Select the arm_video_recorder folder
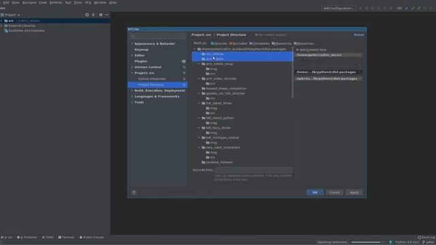Screen dimensions: 436x245 (221, 79)
